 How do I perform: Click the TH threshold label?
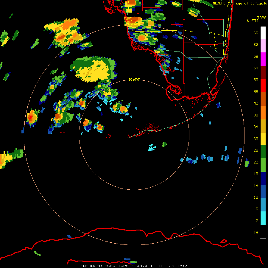click(x=256, y=233)
